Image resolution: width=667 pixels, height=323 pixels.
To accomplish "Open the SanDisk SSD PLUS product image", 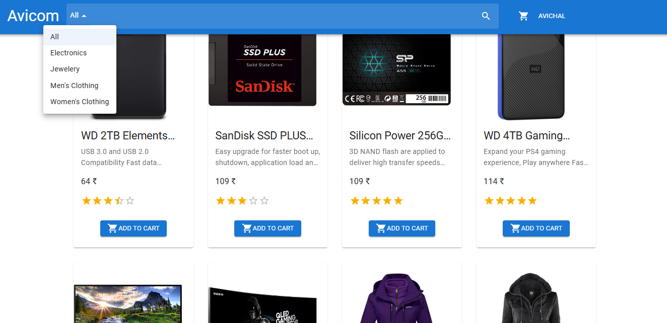I will [x=262, y=70].
